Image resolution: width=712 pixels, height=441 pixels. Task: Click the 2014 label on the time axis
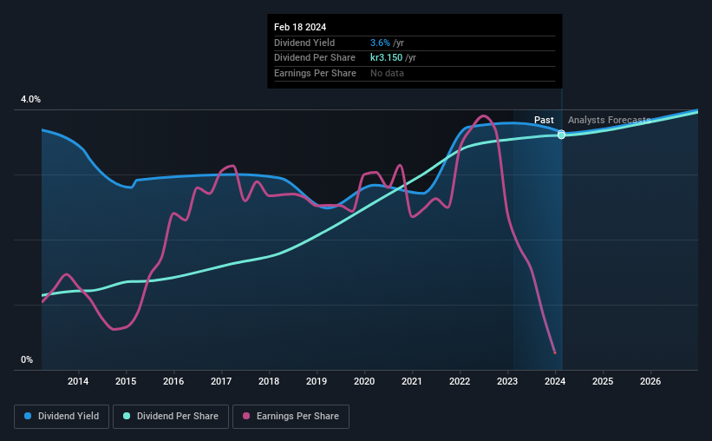[x=78, y=381]
